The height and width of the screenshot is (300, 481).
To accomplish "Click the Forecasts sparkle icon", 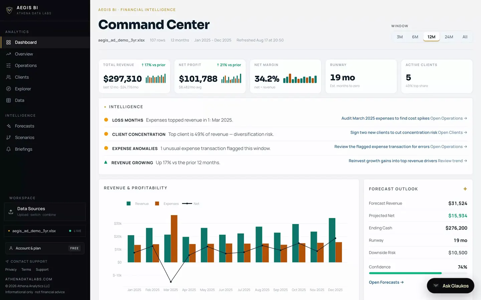I will 9,126.
